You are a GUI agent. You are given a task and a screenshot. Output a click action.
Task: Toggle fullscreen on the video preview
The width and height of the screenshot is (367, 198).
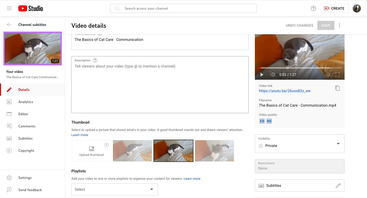[x=337, y=74]
